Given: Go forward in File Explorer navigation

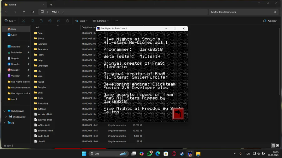Looking at the screenshot, I should [x=15, y=12].
